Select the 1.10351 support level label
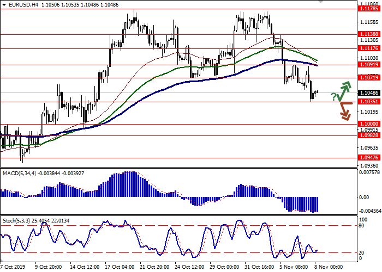The height and width of the screenshot is (272, 382). pos(368,101)
